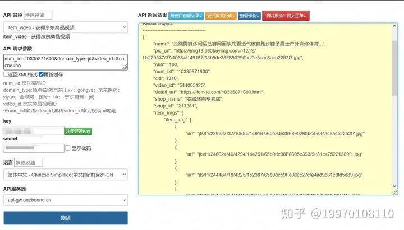
Task: Click into the API request parameters textarea
Action: 66,62
